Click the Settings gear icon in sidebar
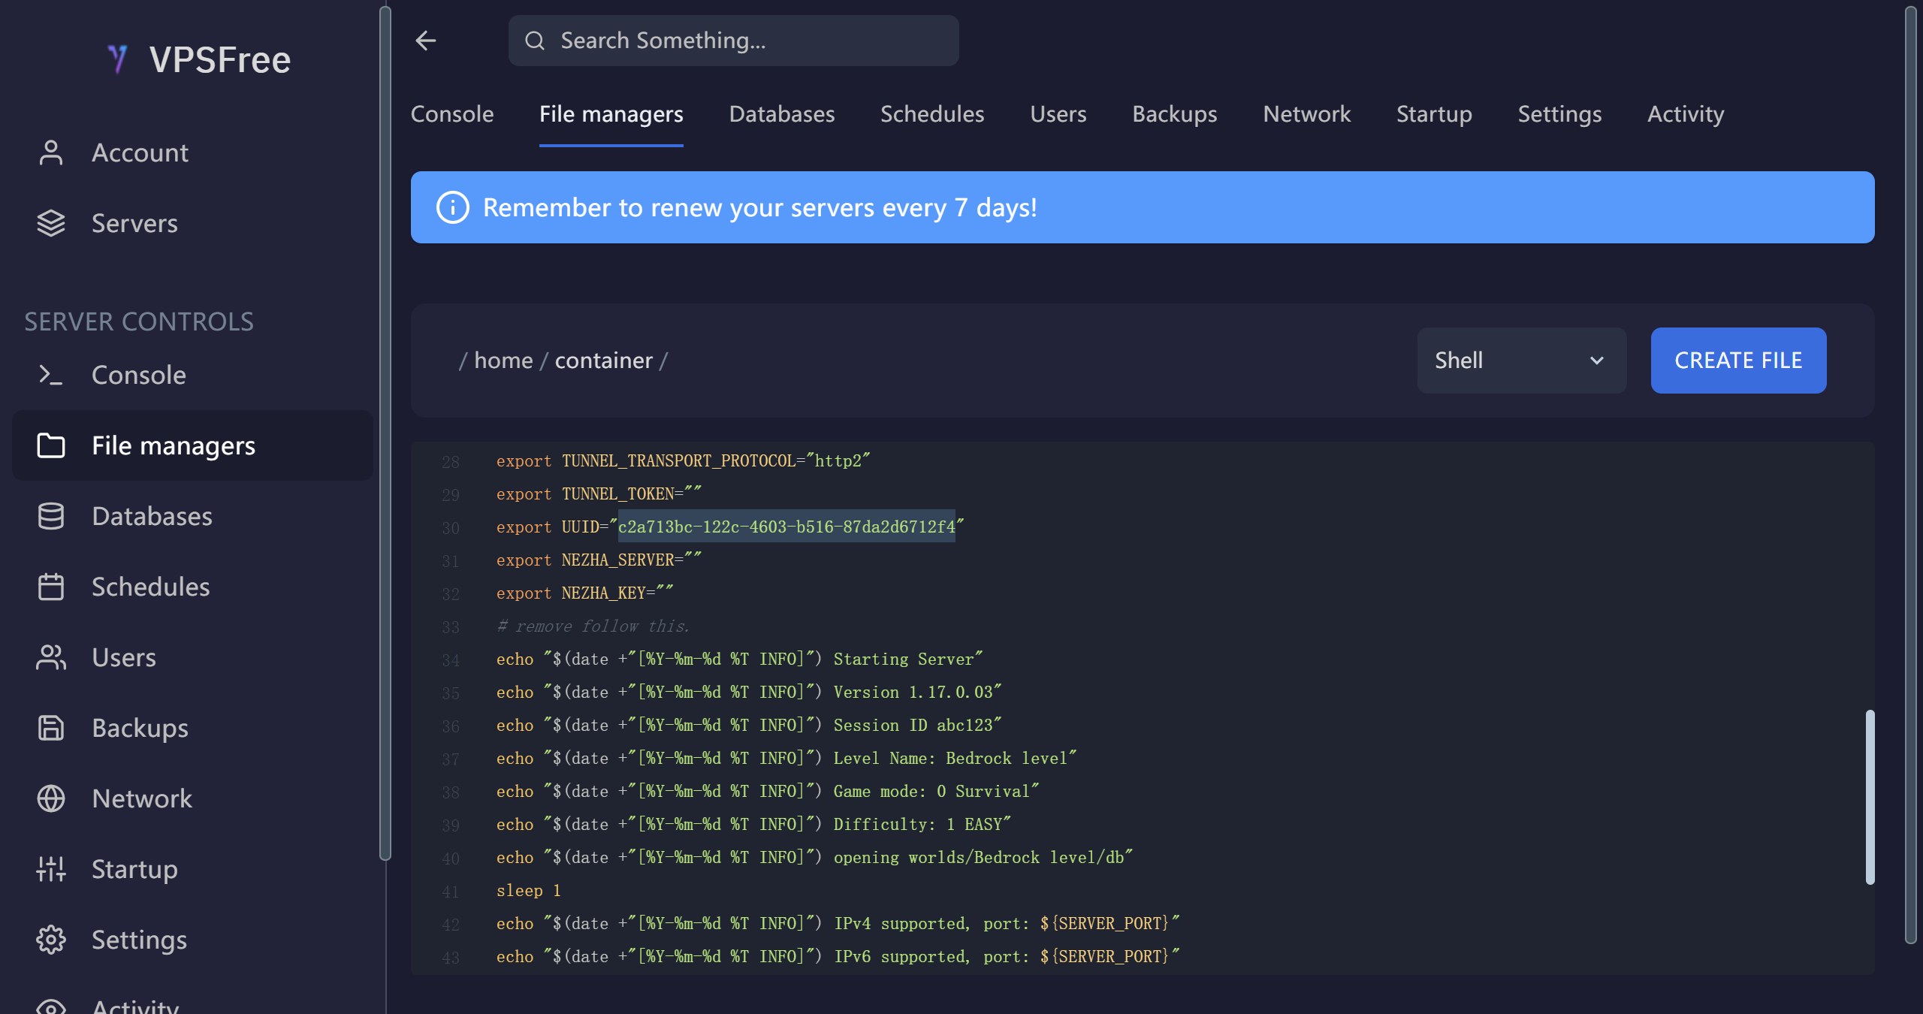This screenshot has width=1923, height=1014. [50, 940]
